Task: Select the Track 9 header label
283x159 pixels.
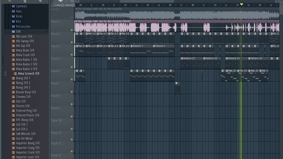Action: [x=55, y=108]
